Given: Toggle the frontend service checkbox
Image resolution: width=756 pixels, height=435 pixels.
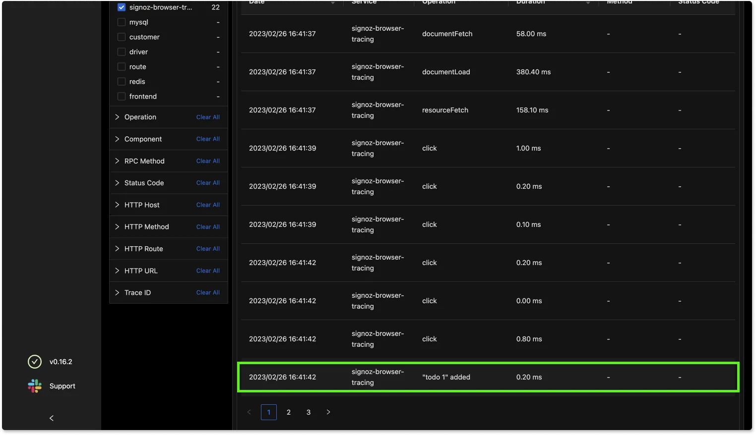Looking at the screenshot, I should (122, 97).
